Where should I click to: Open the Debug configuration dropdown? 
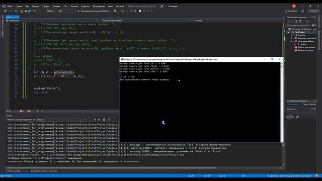(51, 11)
